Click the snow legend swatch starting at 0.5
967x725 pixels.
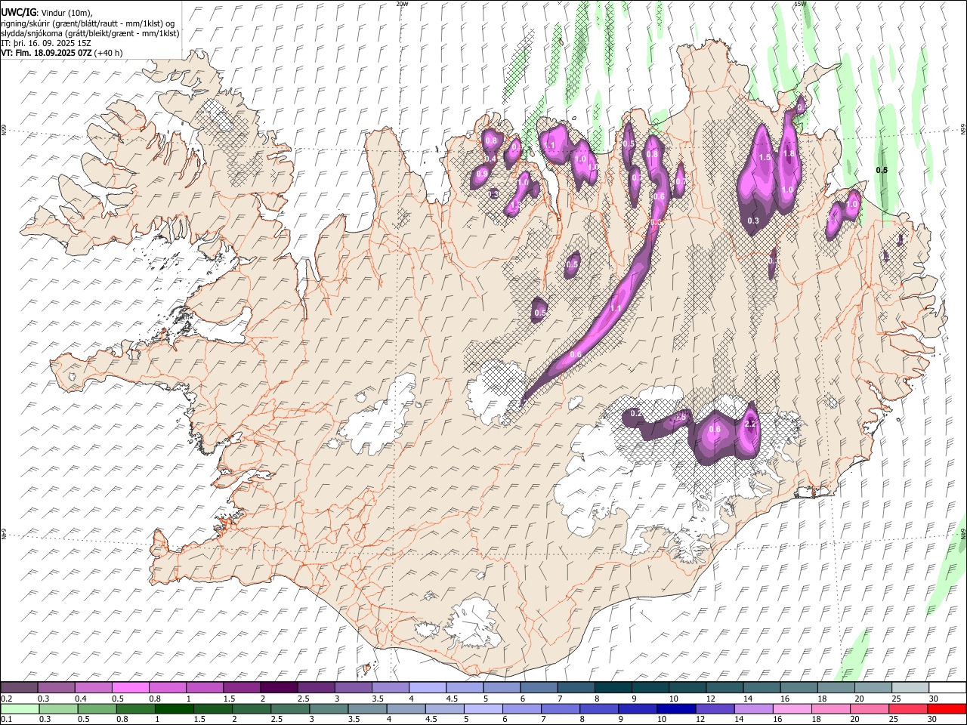[131, 687]
